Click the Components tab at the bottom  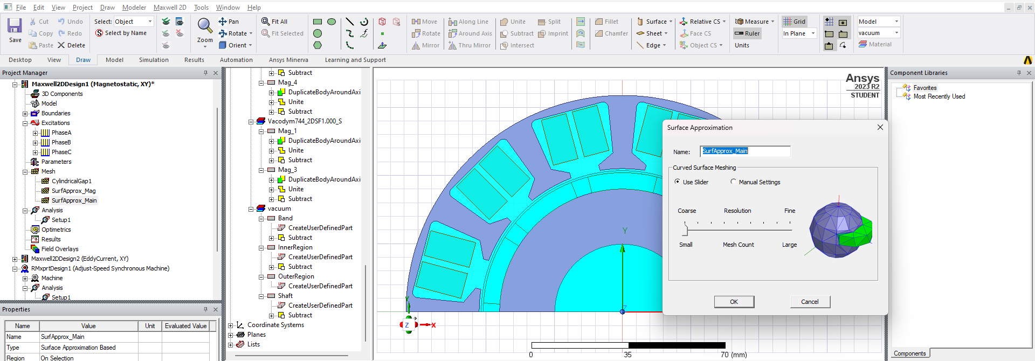[909, 353]
